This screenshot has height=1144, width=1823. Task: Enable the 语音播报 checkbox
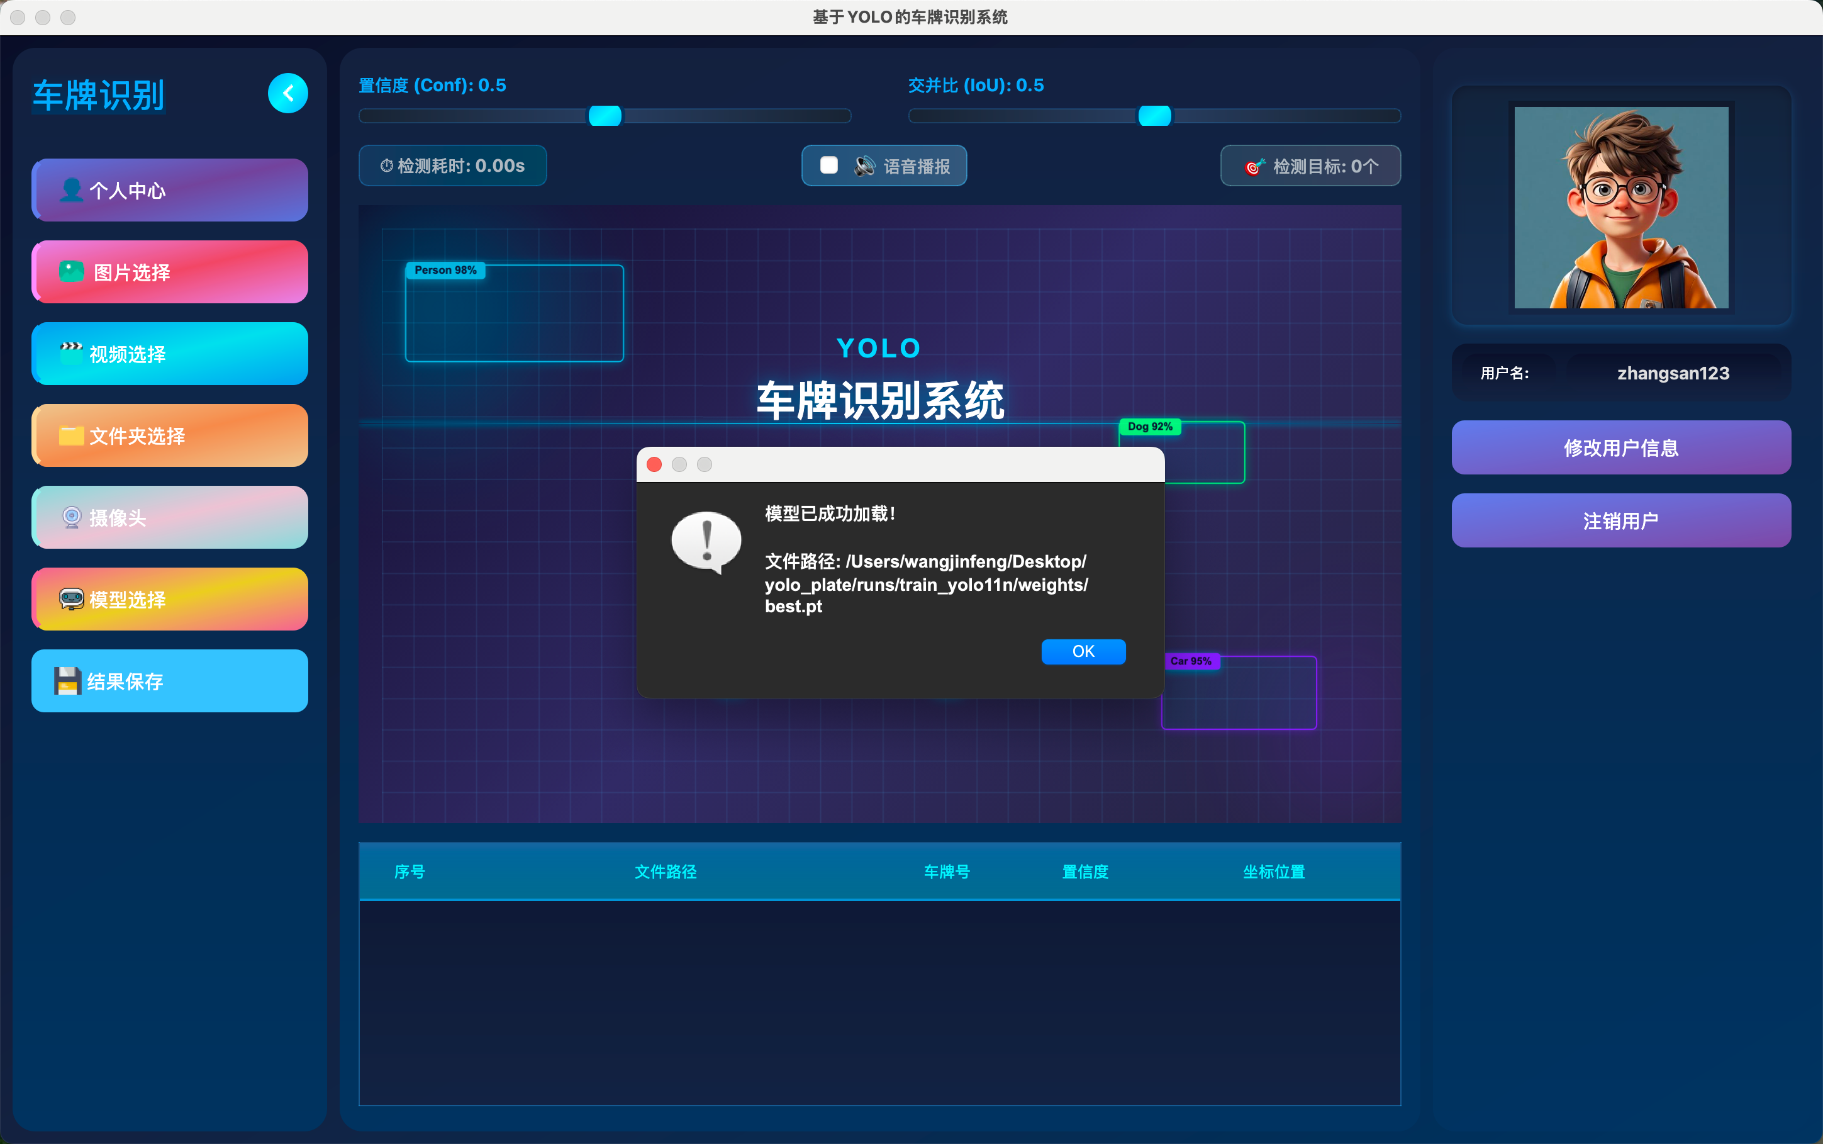pyautogui.click(x=828, y=165)
